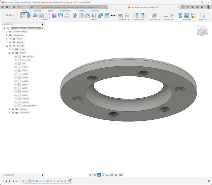This screenshot has height=185, width=212.
Task: Click the Save icon in the top toolbar
Action: [14, 7]
